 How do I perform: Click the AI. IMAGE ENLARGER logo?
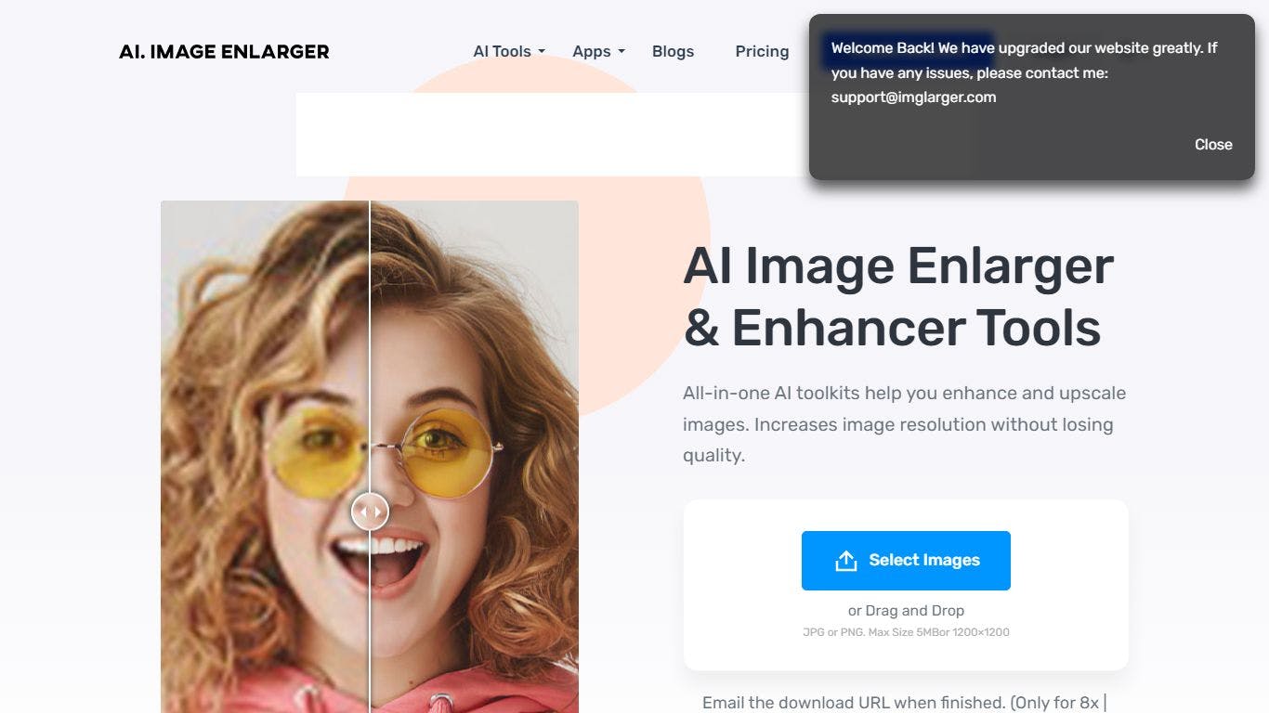(x=224, y=52)
